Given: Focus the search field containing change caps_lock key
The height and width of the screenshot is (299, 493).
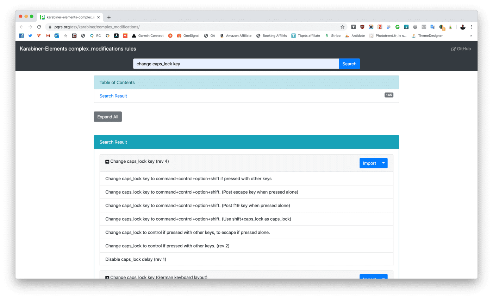Looking at the screenshot, I should point(236,64).
